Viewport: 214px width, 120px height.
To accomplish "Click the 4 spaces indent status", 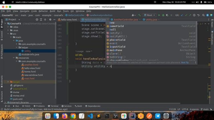I will click(x=194, y=109).
